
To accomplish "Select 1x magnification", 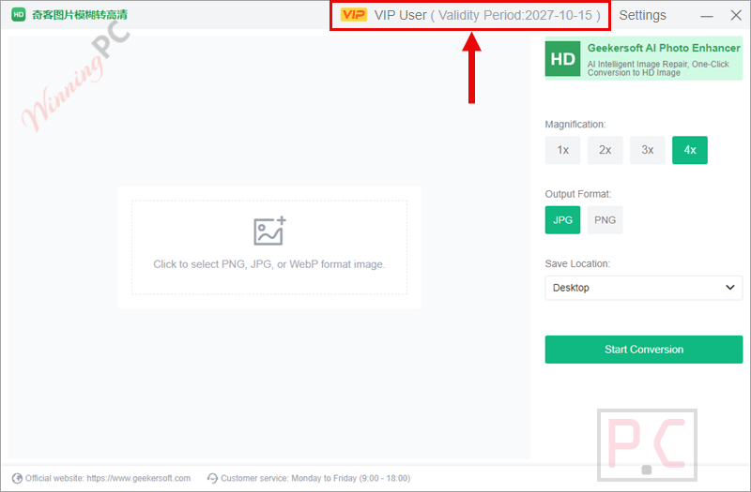I will [562, 150].
